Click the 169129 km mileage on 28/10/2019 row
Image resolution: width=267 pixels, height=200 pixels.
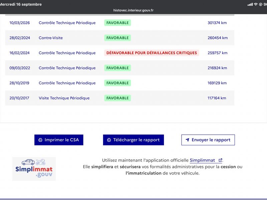pos(217,83)
